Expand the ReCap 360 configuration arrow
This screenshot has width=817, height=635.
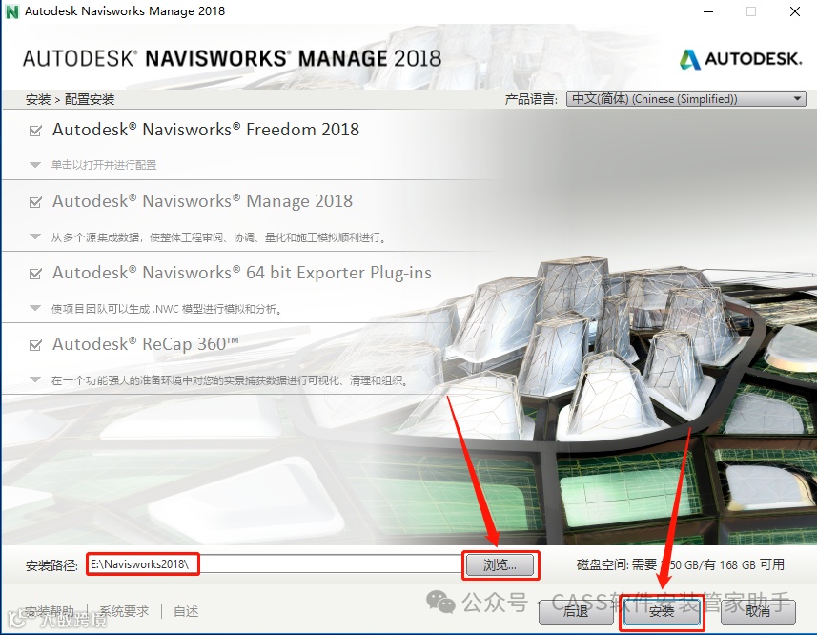click(35, 379)
